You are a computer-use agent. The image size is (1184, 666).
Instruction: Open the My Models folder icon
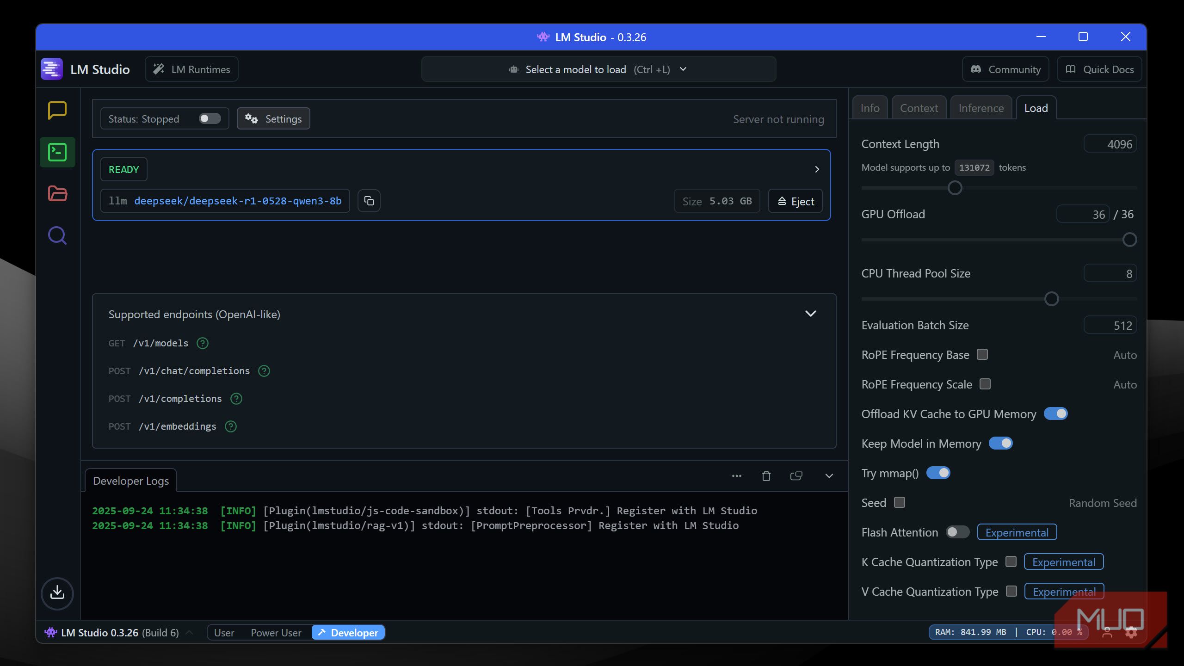tap(57, 193)
